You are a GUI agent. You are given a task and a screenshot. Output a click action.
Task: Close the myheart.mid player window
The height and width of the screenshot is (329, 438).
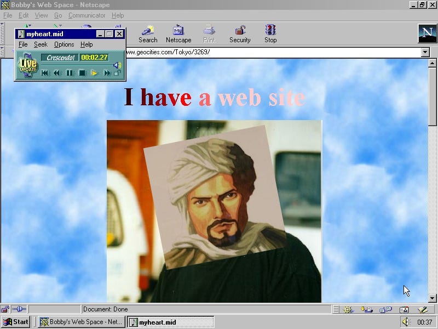point(119,34)
